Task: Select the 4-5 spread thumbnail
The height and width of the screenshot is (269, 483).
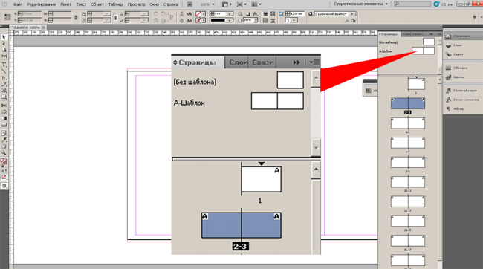Action: tap(408, 123)
